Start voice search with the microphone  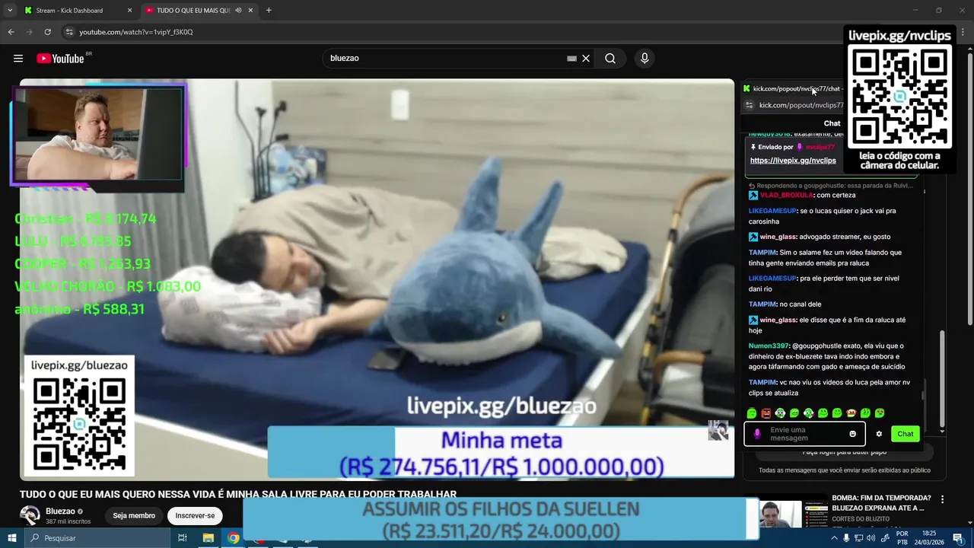(645, 59)
